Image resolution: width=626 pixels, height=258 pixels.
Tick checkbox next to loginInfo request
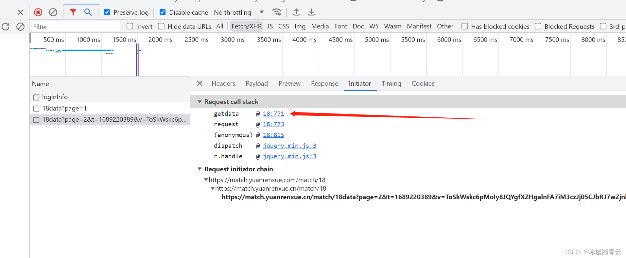[x=36, y=97]
